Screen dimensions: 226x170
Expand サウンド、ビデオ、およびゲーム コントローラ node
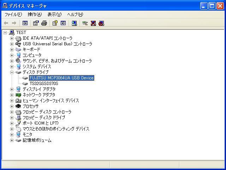pos(12,61)
